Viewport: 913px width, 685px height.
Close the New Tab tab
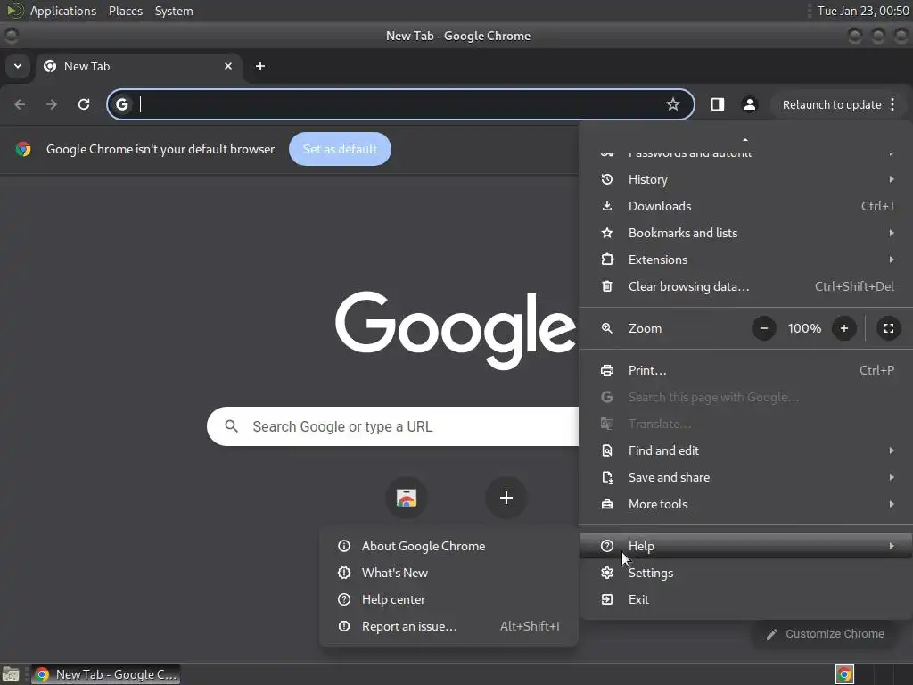228,66
